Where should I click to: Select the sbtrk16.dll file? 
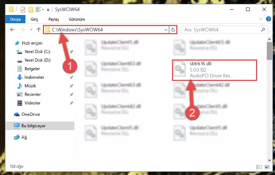click(x=214, y=70)
